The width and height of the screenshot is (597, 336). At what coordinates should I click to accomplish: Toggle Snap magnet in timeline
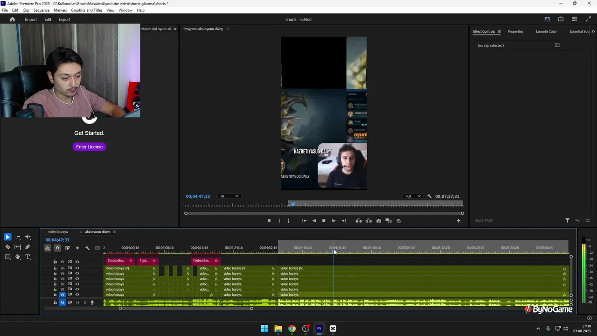pos(57,248)
